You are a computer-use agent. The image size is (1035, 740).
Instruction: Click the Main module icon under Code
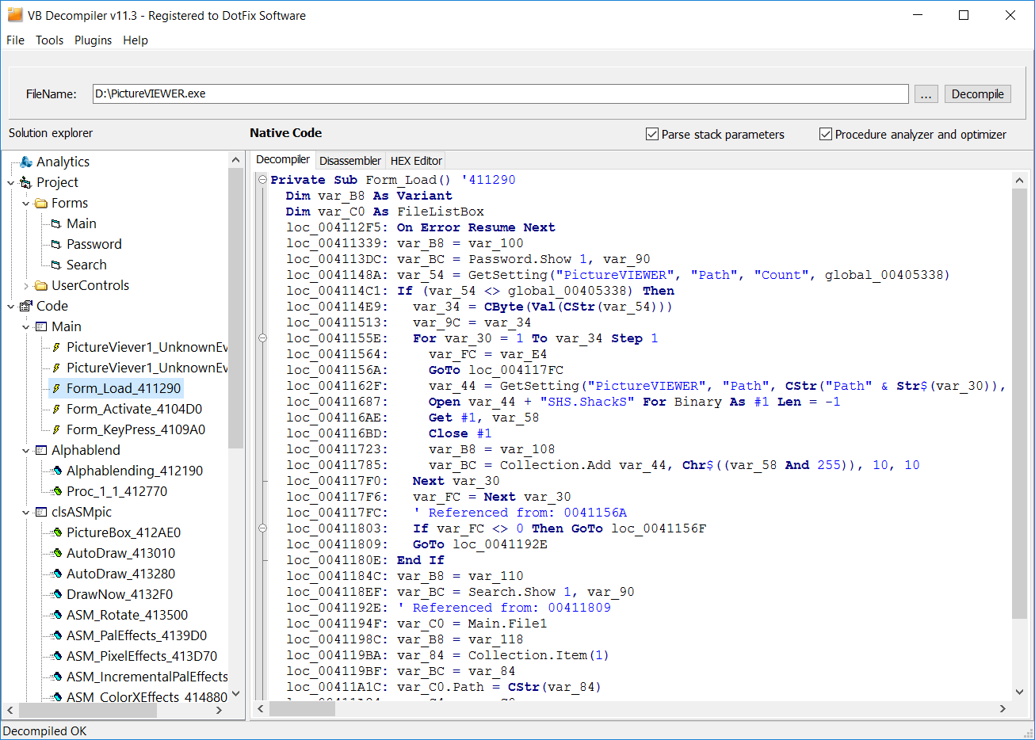tap(41, 326)
